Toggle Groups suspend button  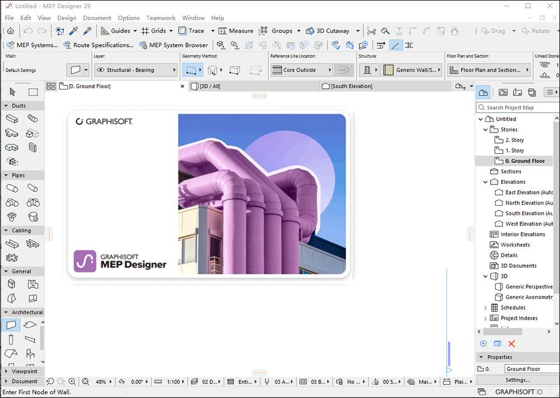pyautogui.click(x=276, y=31)
